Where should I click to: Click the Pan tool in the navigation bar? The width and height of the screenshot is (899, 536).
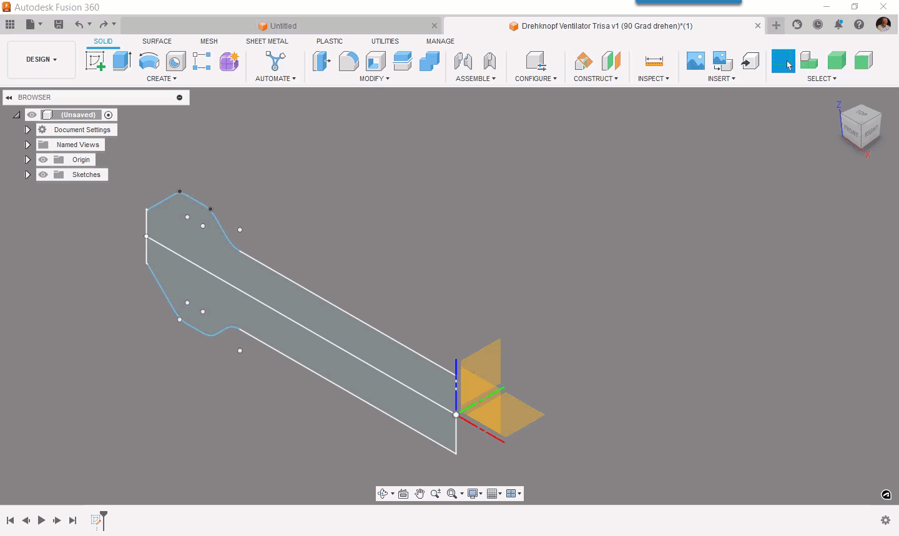click(419, 493)
